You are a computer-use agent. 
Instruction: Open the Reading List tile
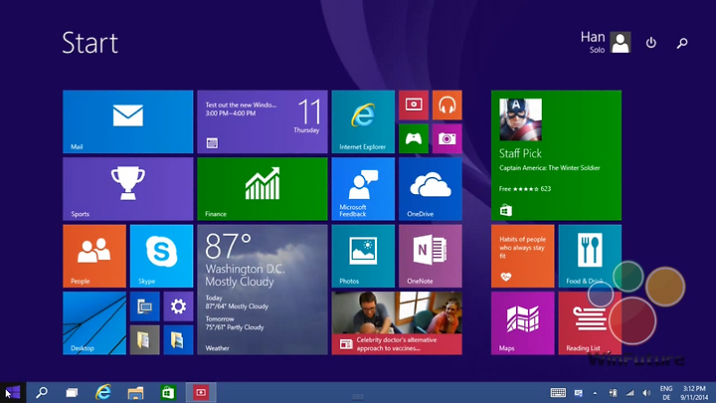(590, 323)
